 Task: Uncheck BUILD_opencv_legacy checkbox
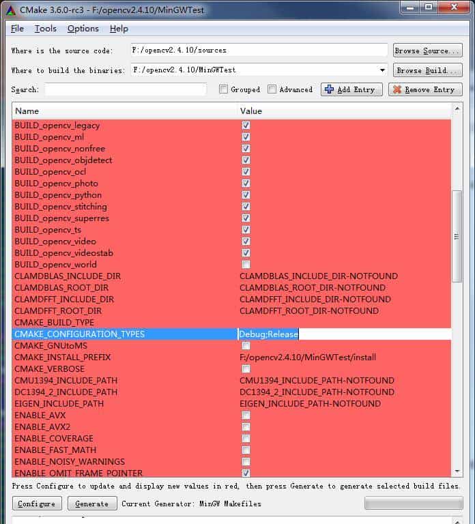click(x=246, y=126)
